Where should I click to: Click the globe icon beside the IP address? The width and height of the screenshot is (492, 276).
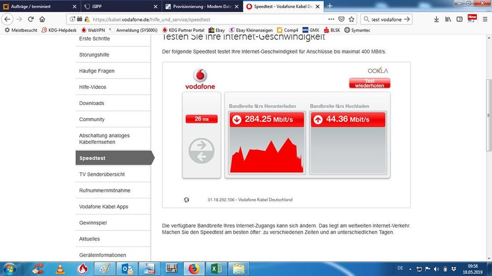point(186,200)
